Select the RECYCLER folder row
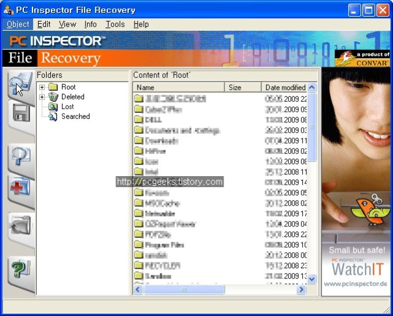 [x=220, y=266]
